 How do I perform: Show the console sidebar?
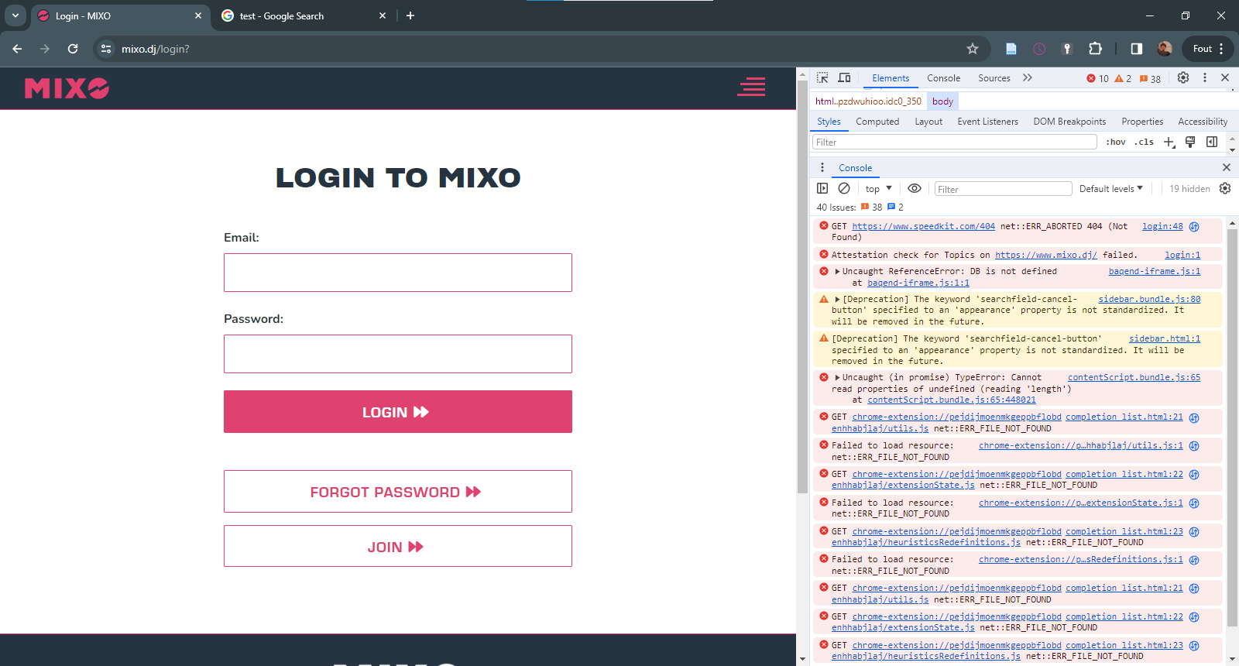click(x=822, y=188)
